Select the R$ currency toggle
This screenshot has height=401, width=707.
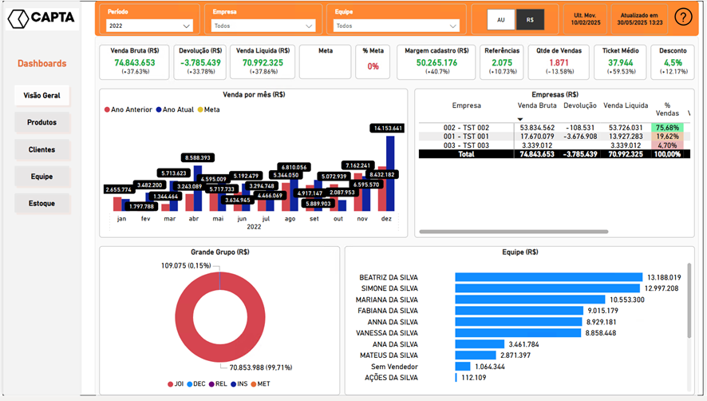pyautogui.click(x=529, y=19)
